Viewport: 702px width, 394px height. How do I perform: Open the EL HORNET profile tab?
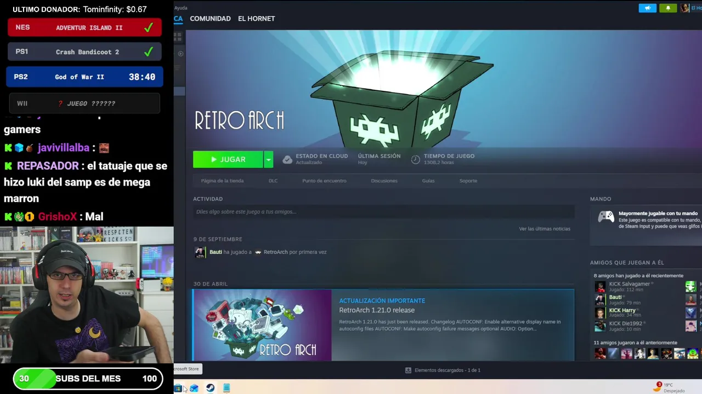256,19
